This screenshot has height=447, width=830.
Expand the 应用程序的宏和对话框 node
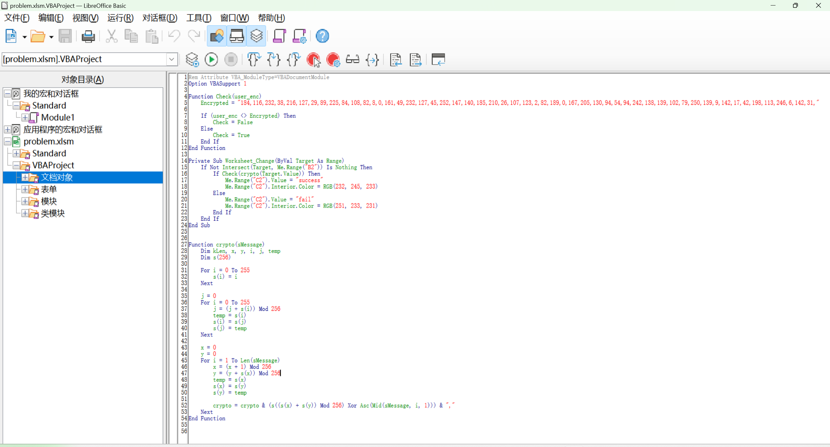(7, 129)
